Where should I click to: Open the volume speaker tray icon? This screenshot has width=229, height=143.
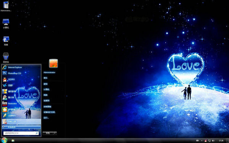coord(213,141)
